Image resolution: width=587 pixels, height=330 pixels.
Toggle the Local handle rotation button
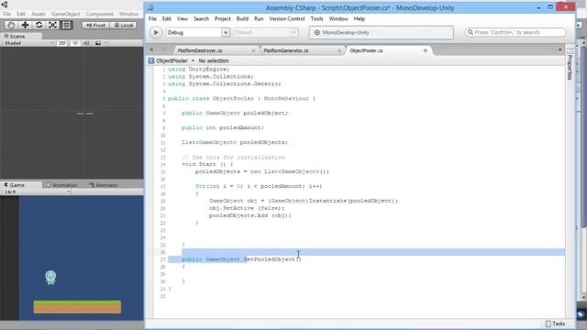coord(123,25)
